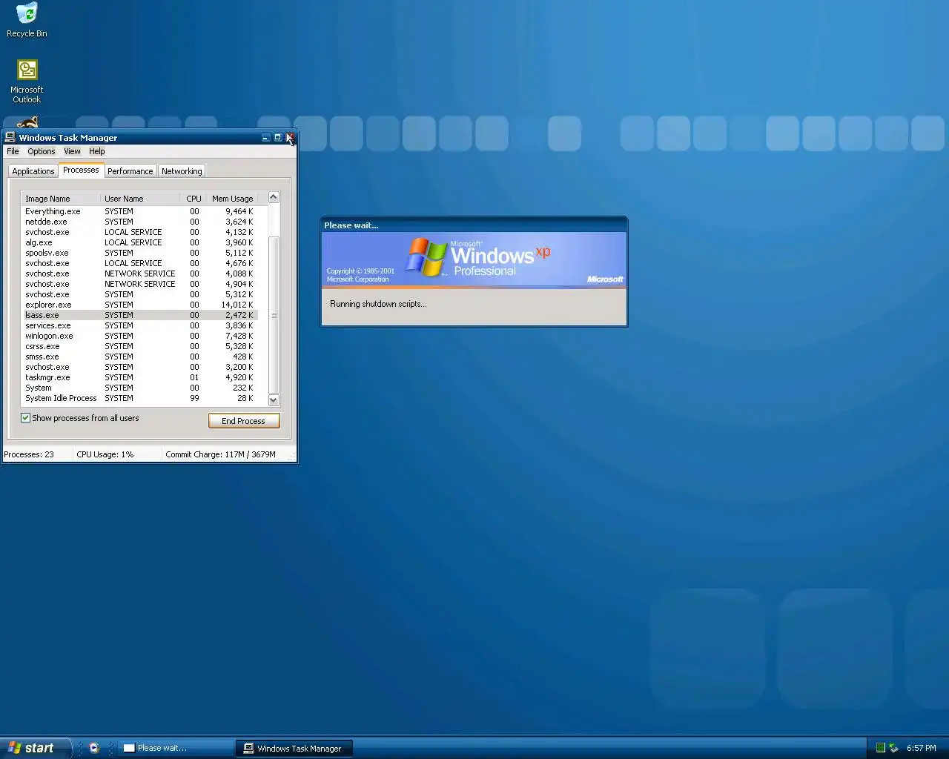Select the svchost.exe row using 4,904 K
The height and width of the screenshot is (759, 949).
pos(139,284)
